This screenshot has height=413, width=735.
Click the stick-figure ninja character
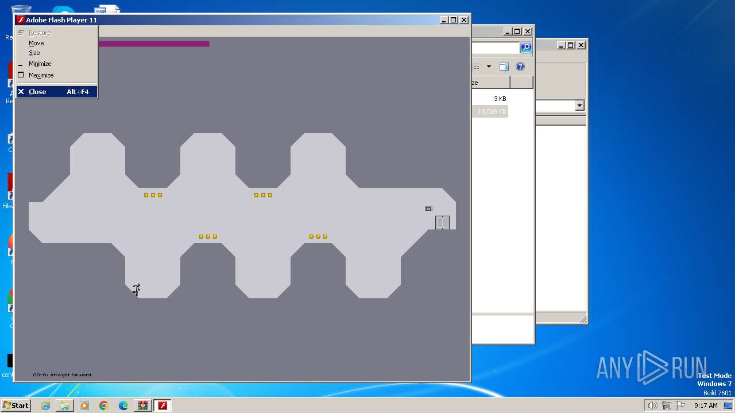click(137, 290)
